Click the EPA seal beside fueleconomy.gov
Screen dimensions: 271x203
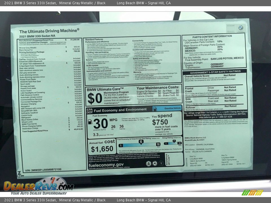click(148, 164)
